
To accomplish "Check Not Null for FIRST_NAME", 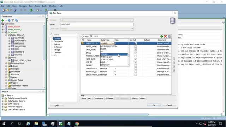I will [x=136, y=47].
